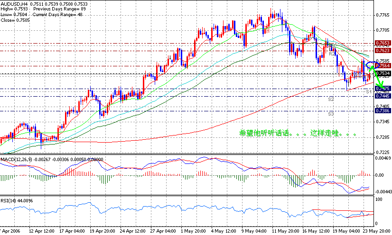Click the '24 Apr 12:00' date label
The width and height of the screenshot is (392, 235).
coord(132,231)
